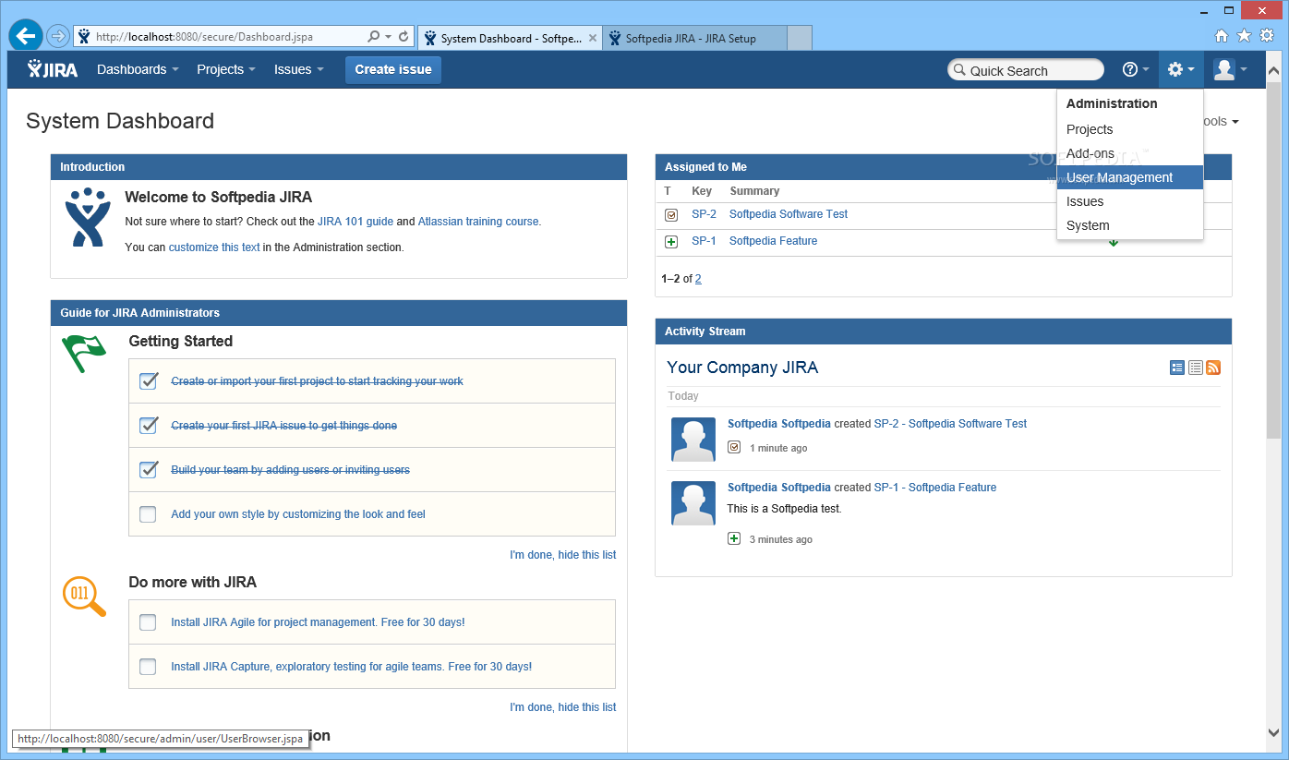Toggle 'Create your first JIRA issue' checkbox

(x=148, y=426)
